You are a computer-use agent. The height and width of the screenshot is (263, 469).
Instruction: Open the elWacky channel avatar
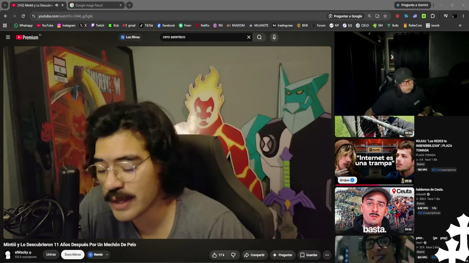pyautogui.click(x=8, y=255)
